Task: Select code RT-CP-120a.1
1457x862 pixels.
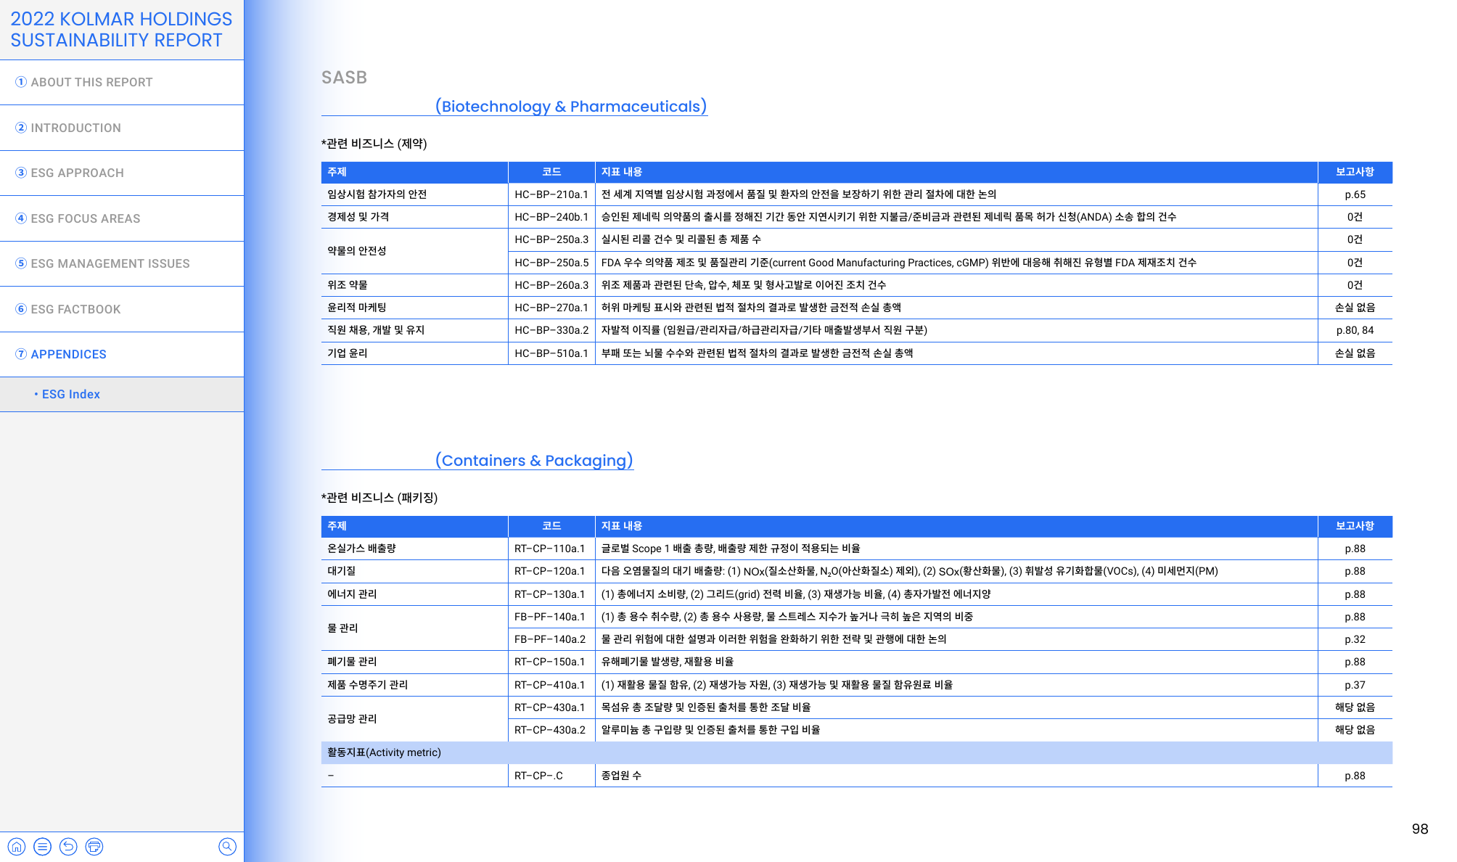Action: tap(549, 571)
